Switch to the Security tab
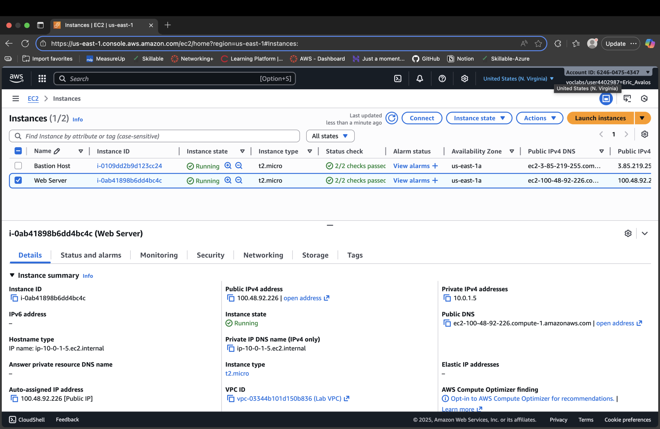660x429 pixels. [x=210, y=255]
